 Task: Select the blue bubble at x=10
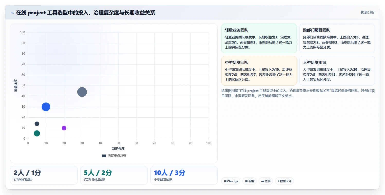(x=46, y=107)
